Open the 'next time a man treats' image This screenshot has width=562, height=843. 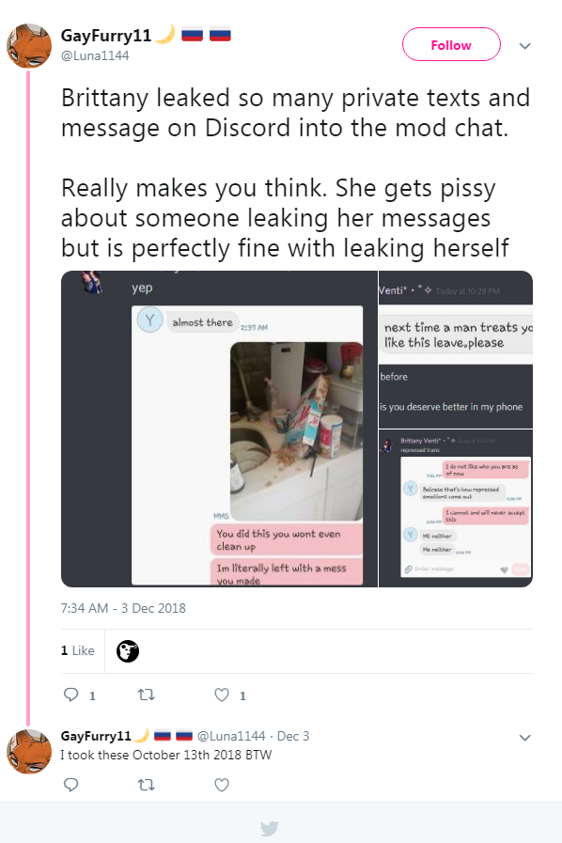tap(456, 350)
